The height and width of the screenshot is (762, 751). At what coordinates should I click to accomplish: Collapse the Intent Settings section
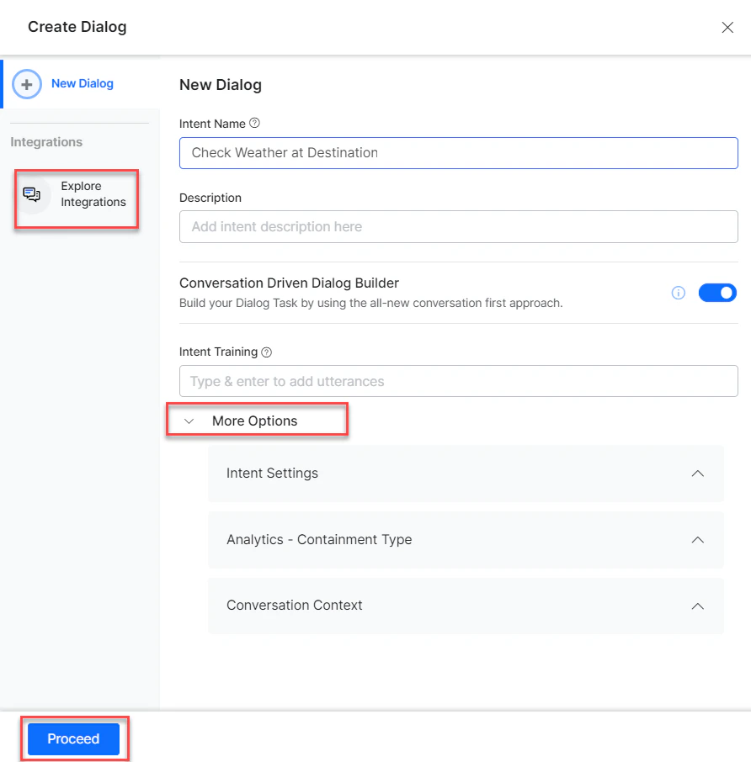[x=697, y=474]
